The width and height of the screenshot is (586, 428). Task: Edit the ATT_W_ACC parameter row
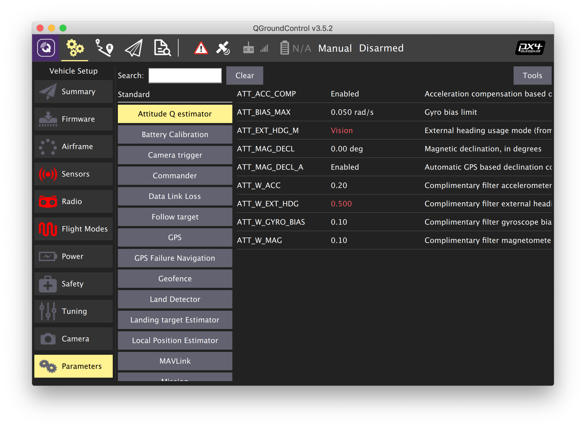point(394,185)
